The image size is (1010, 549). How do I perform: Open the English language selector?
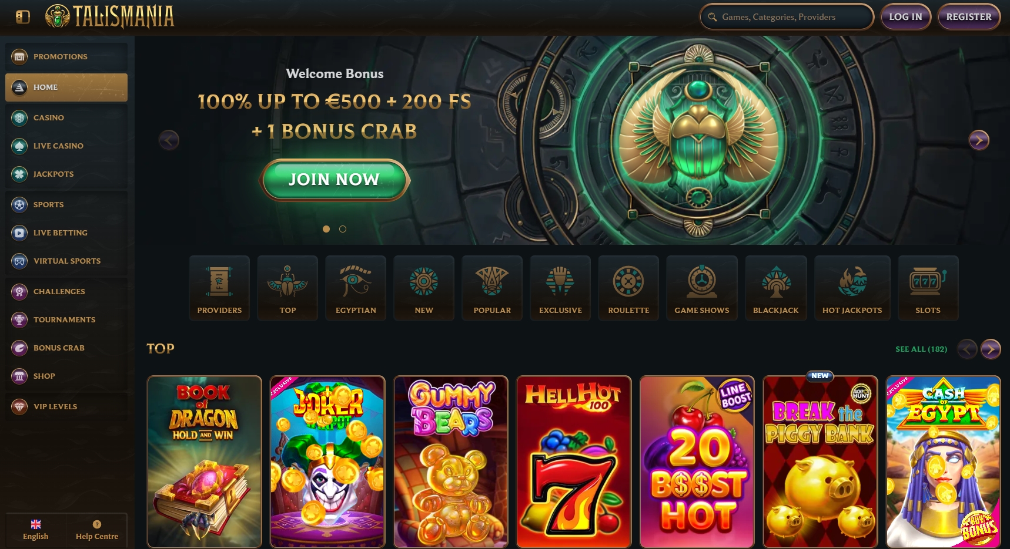coord(36,530)
